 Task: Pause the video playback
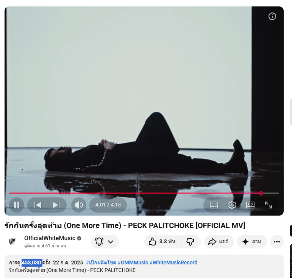17,205
